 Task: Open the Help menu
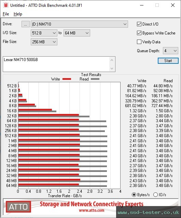18,14
